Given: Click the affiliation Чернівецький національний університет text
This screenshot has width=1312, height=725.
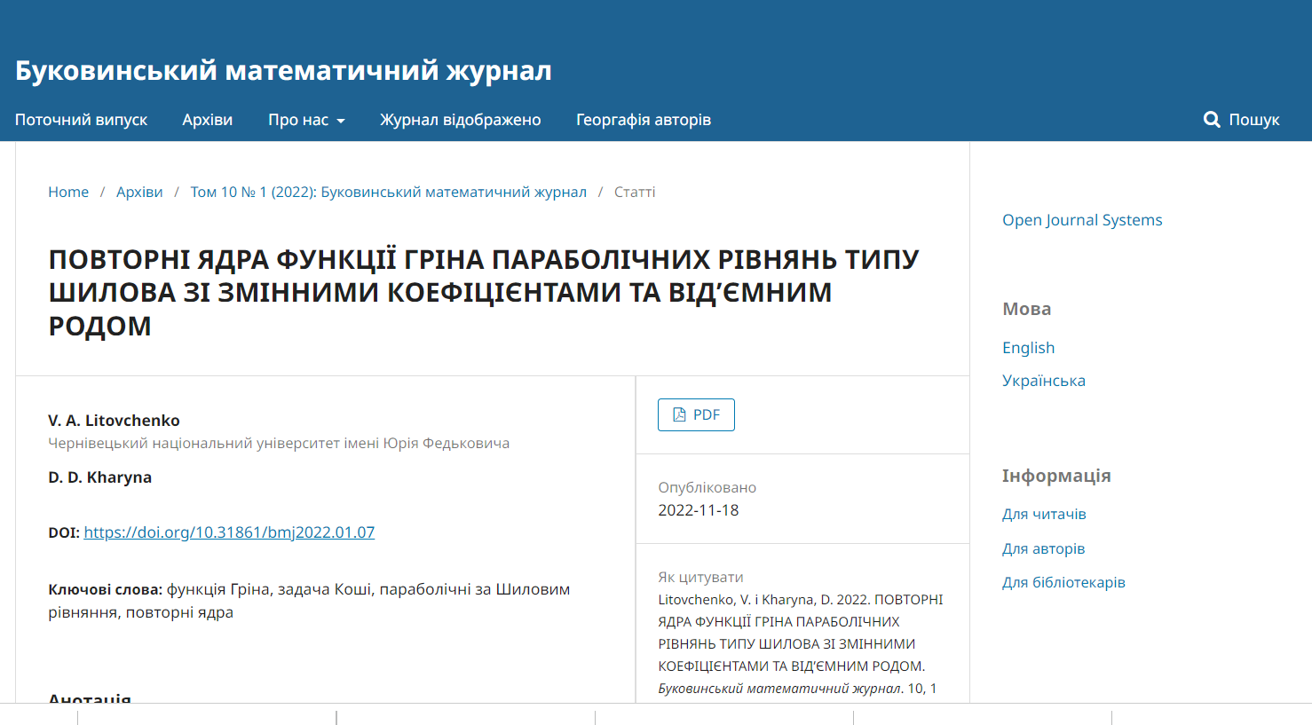Looking at the screenshot, I should pyautogui.click(x=279, y=443).
